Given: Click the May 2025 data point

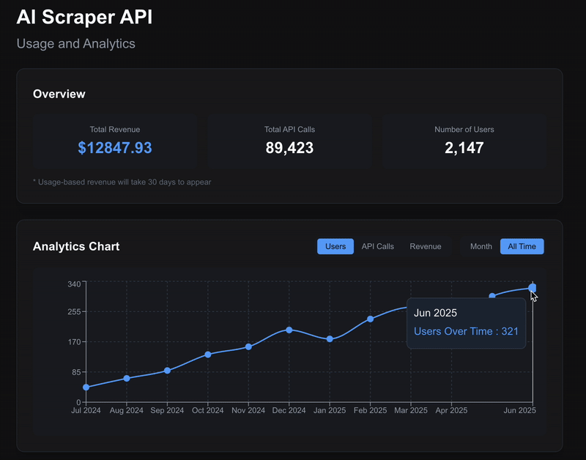Looking at the screenshot, I should 492,294.
